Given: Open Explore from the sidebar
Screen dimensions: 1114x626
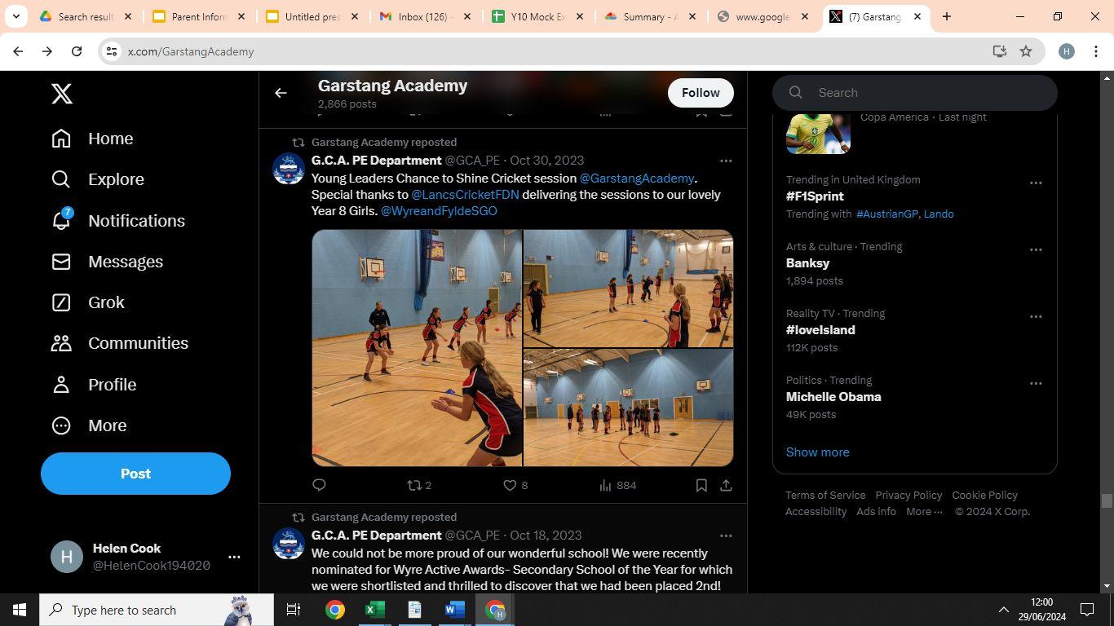Looking at the screenshot, I should click(x=98, y=179).
